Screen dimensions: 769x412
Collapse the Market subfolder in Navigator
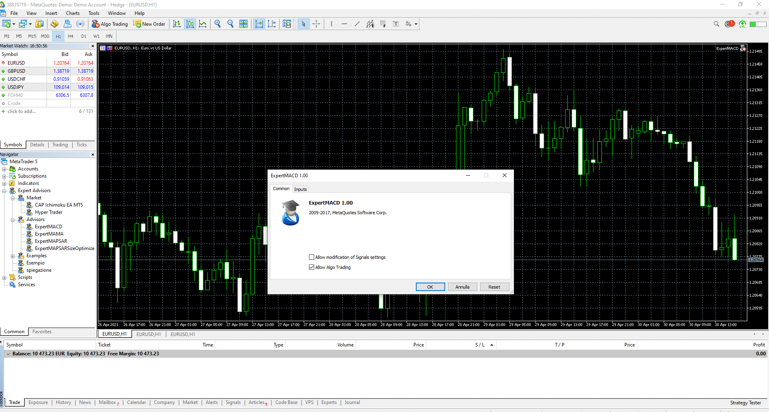pyautogui.click(x=13, y=198)
